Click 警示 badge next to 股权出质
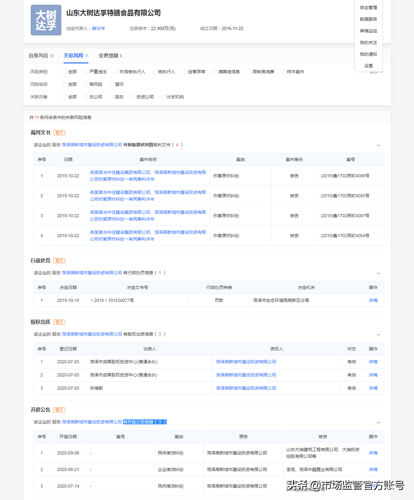Viewport: 414px width, 500px height. coord(59,322)
